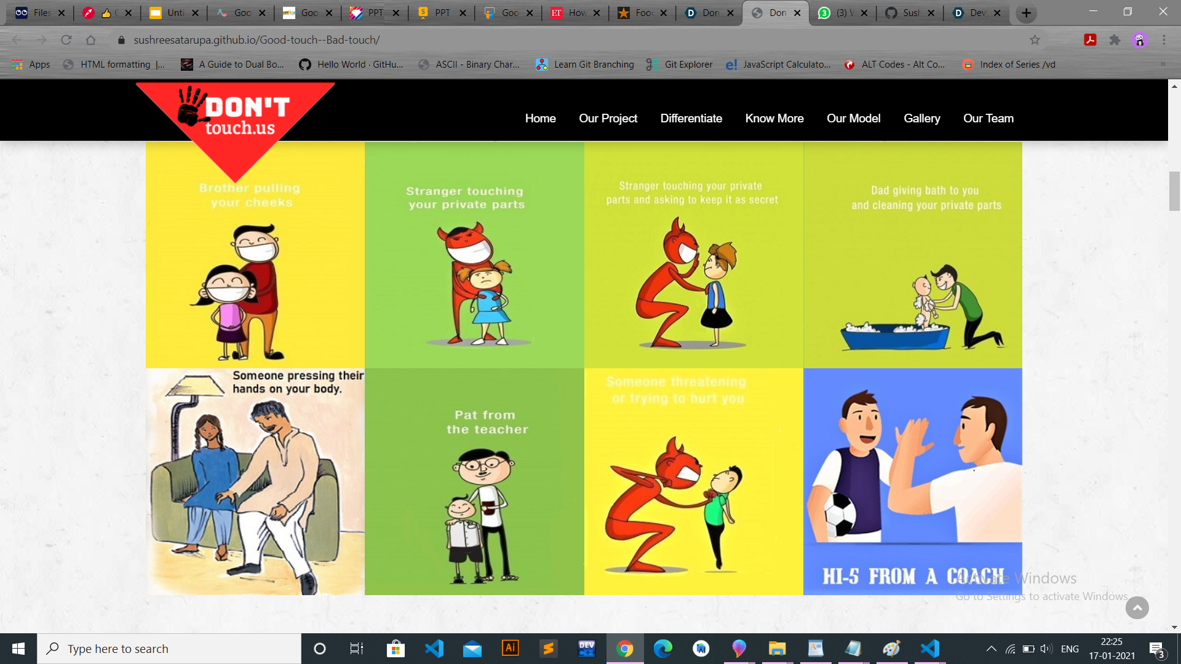Go to the Gallery nav item
The width and height of the screenshot is (1181, 664).
point(921,118)
